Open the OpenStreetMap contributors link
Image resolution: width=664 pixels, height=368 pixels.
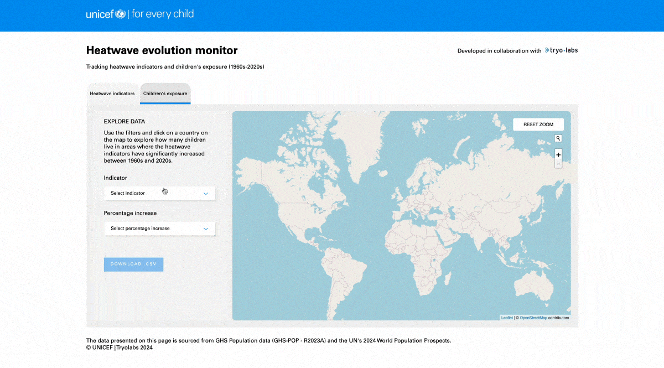[x=533, y=318]
